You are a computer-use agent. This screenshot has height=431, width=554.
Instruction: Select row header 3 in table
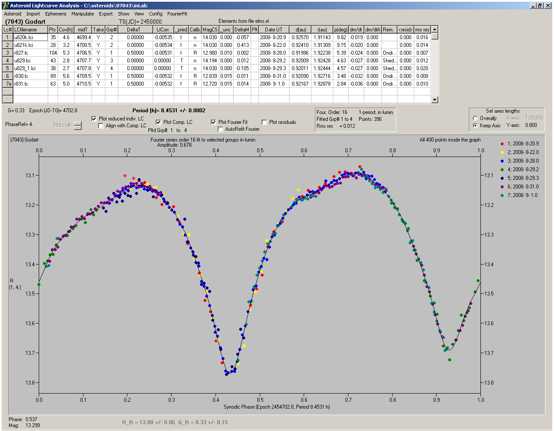pyautogui.click(x=8, y=53)
